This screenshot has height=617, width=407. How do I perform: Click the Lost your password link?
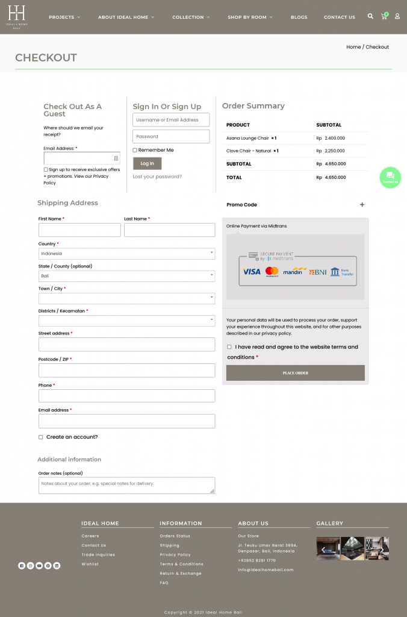point(157,177)
